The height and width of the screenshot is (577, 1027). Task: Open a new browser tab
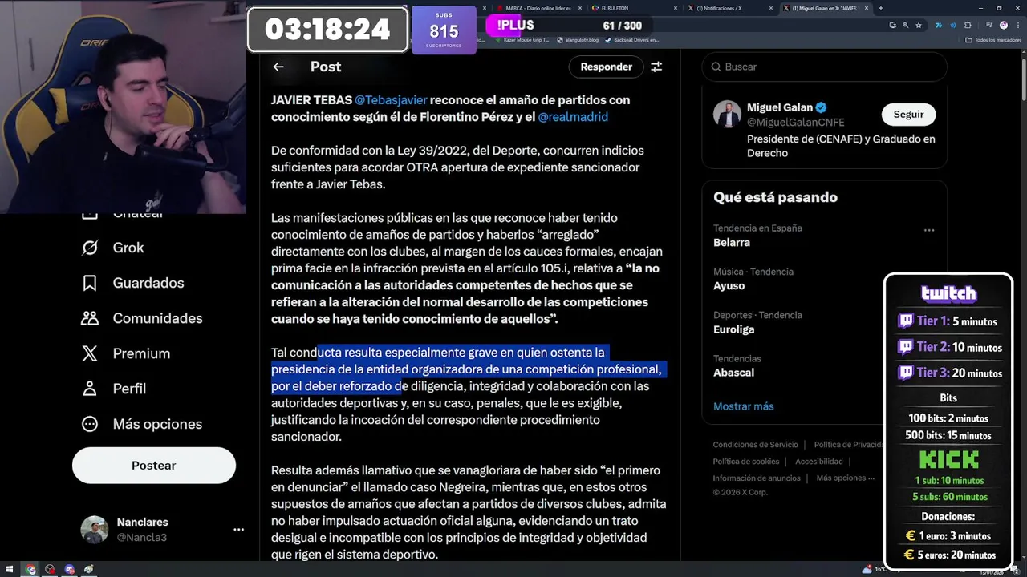point(881,8)
